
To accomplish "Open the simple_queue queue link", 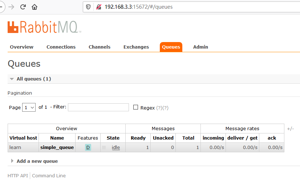I will (57, 148).
